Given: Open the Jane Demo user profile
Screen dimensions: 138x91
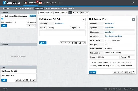Looking at the screenshot, I should pos(31,3).
